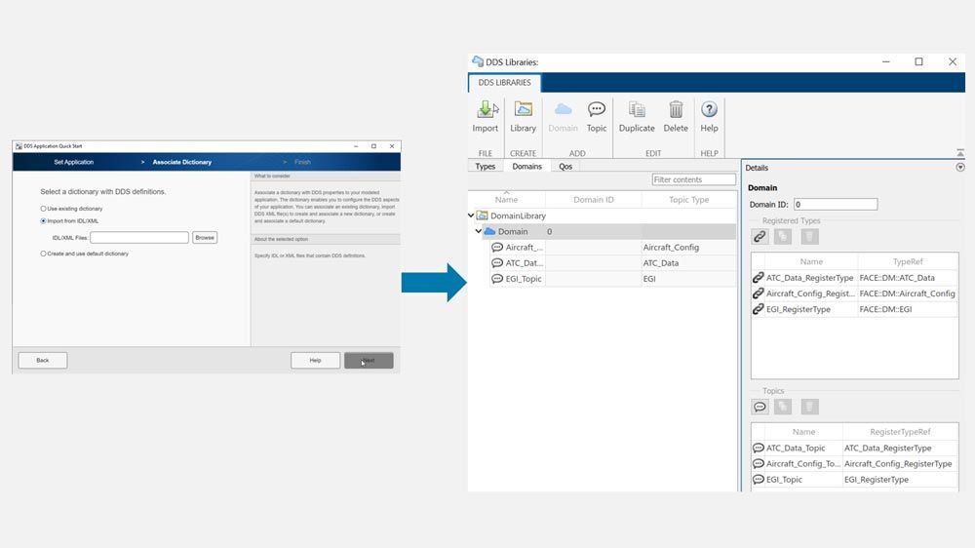Add a Topic with the speech-bubble icon
The width and height of the screenshot is (975, 548).
point(597,110)
